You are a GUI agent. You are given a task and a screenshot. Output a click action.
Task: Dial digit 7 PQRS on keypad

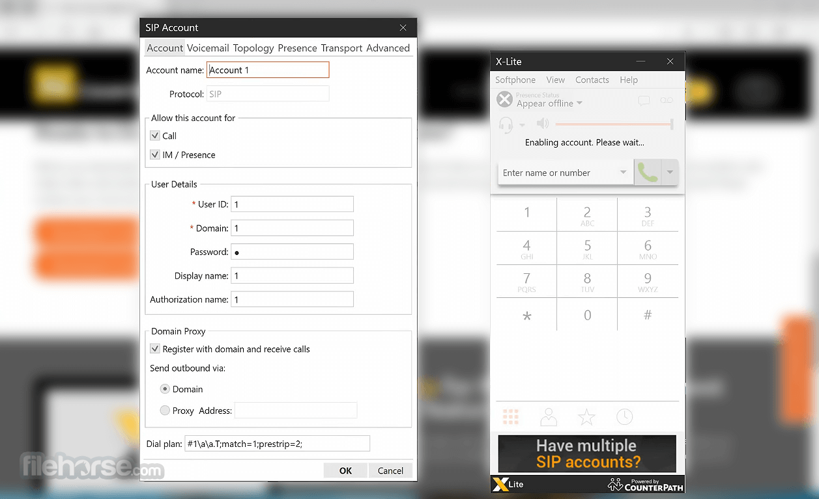526,282
